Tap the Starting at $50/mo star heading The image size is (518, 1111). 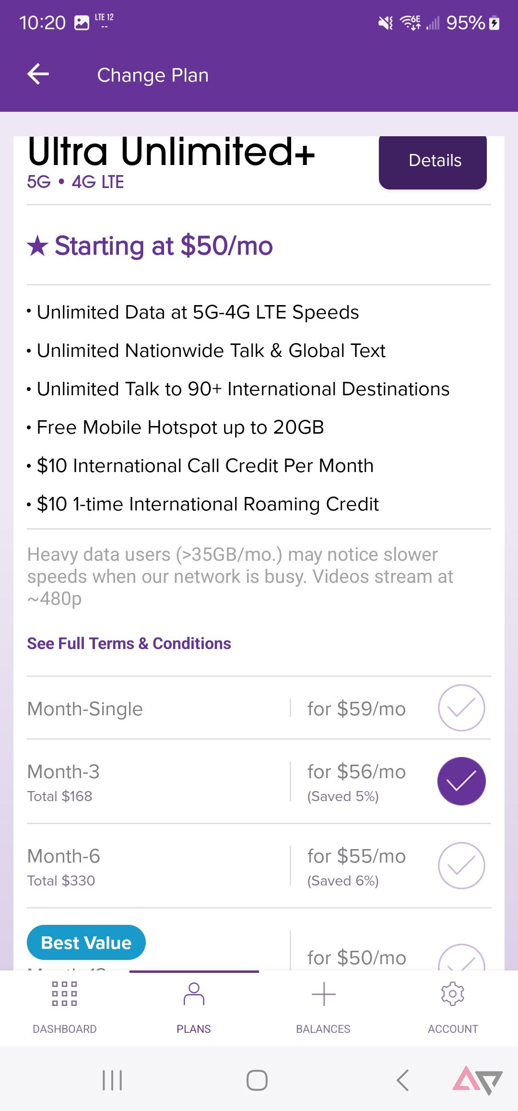[x=150, y=246]
